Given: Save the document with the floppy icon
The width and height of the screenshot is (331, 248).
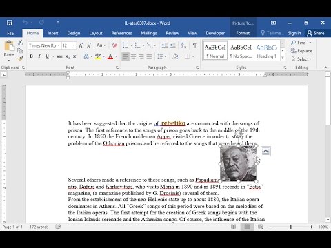Looking at the screenshot, I should point(10,23).
